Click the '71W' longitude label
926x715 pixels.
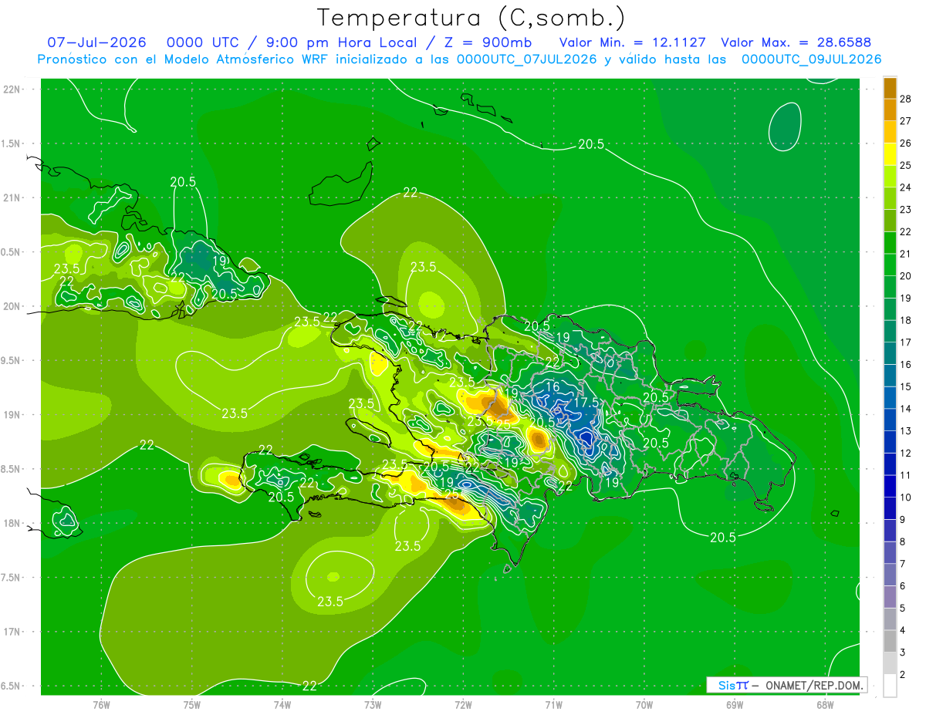(553, 705)
